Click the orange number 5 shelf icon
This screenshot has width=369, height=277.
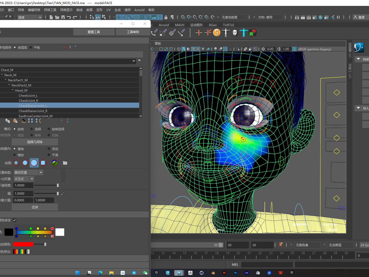217,33
